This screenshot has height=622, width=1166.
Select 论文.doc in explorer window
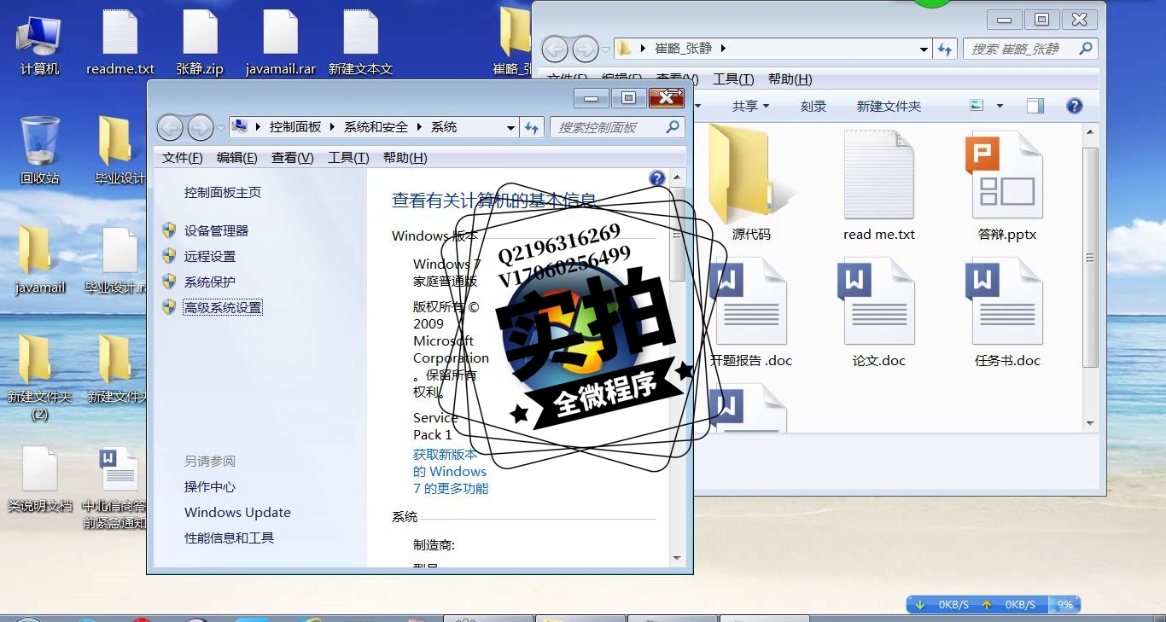pyautogui.click(x=879, y=313)
